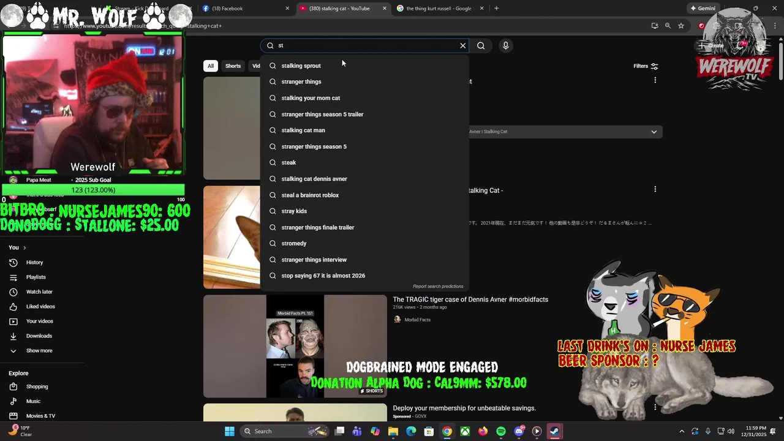Open Steam from taskbar
Image resolution: width=784 pixels, height=441 pixels.
pos(554,431)
